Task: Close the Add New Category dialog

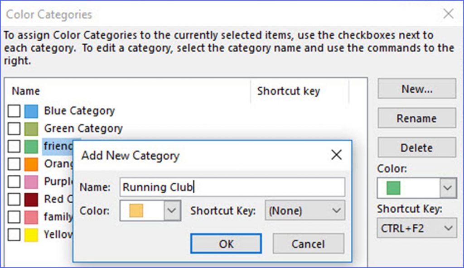Action: click(x=337, y=155)
